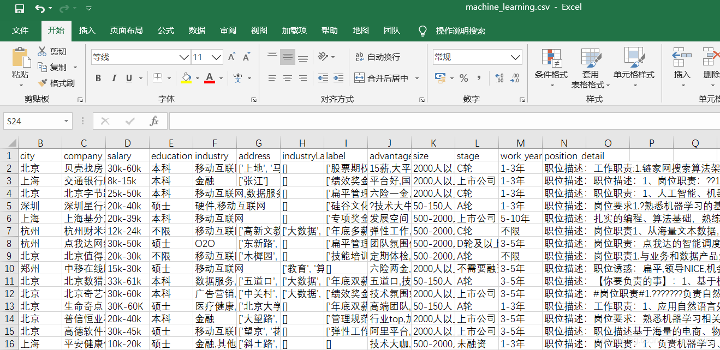
Task: Toggle middle vertical alignment
Action: tap(288, 57)
